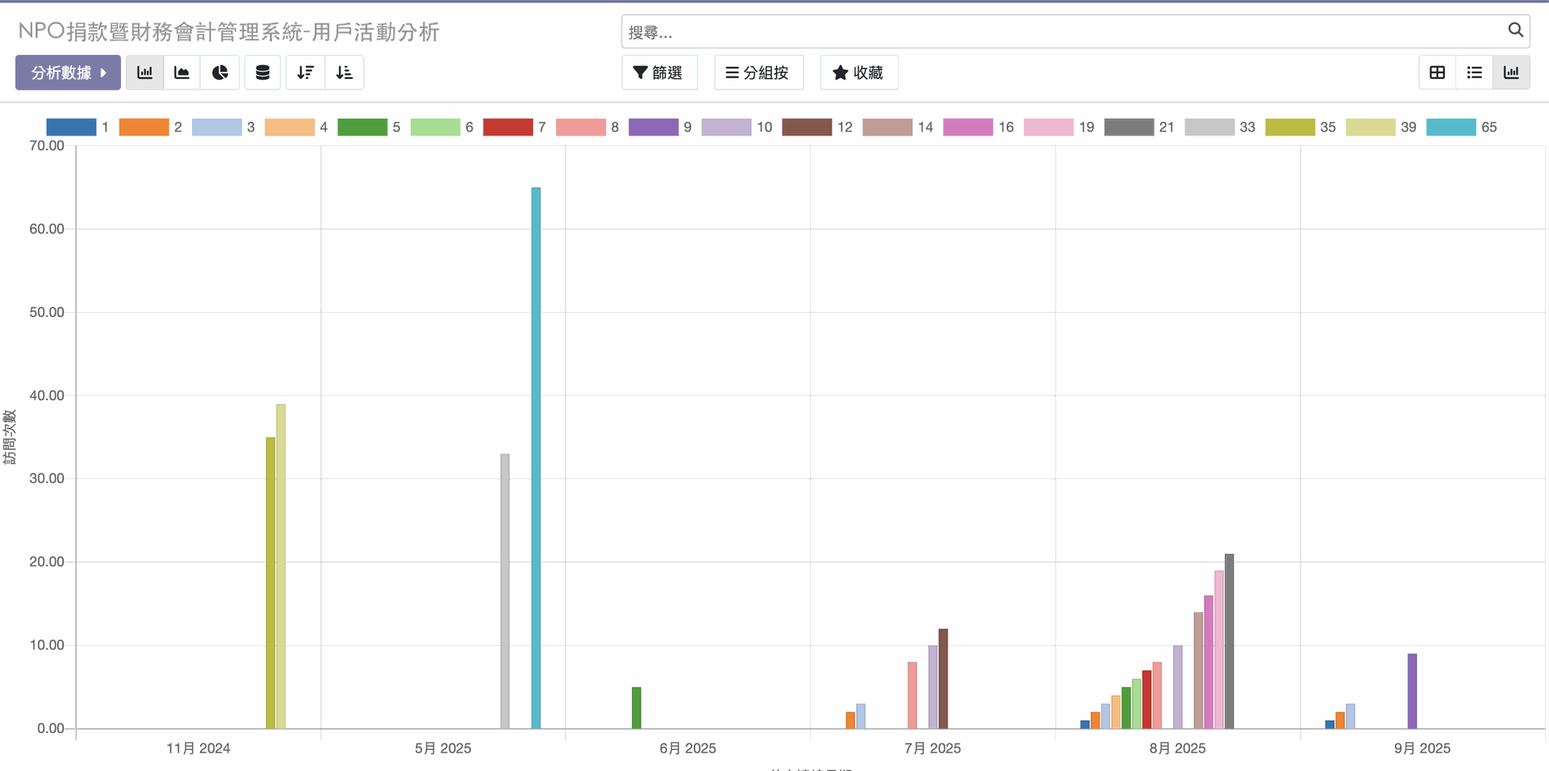
Task: Open the 收藏 favorites menu
Action: click(x=858, y=73)
